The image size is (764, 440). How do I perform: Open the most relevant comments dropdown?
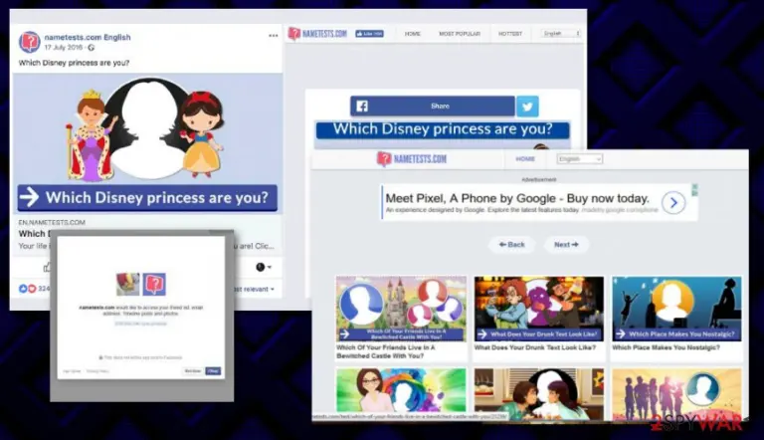click(254, 290)
